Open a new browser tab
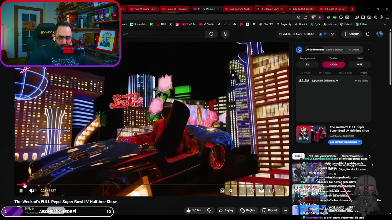392x220 pixels. (352, 9)
